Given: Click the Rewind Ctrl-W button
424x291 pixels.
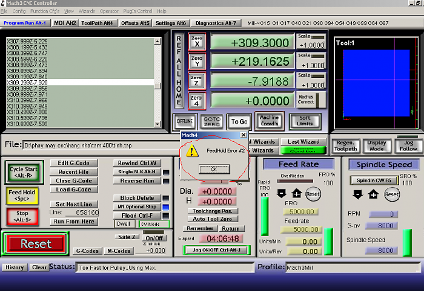Looking at the screenshot, I should [x=137, y=163].
